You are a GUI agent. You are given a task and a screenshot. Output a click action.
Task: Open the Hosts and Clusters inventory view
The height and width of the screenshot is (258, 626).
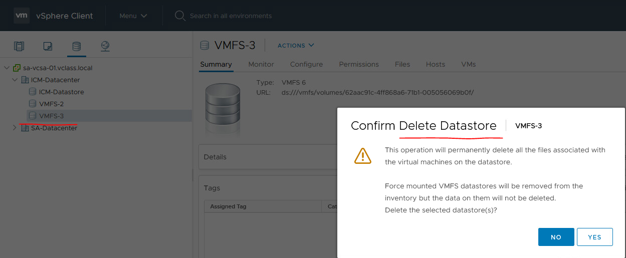click(x=19, y=47)
